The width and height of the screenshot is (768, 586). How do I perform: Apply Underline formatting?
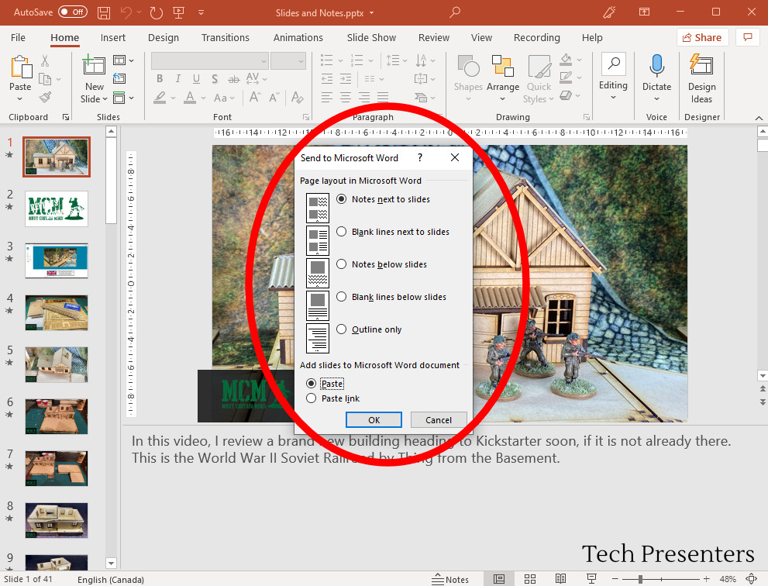click(196, 79)
